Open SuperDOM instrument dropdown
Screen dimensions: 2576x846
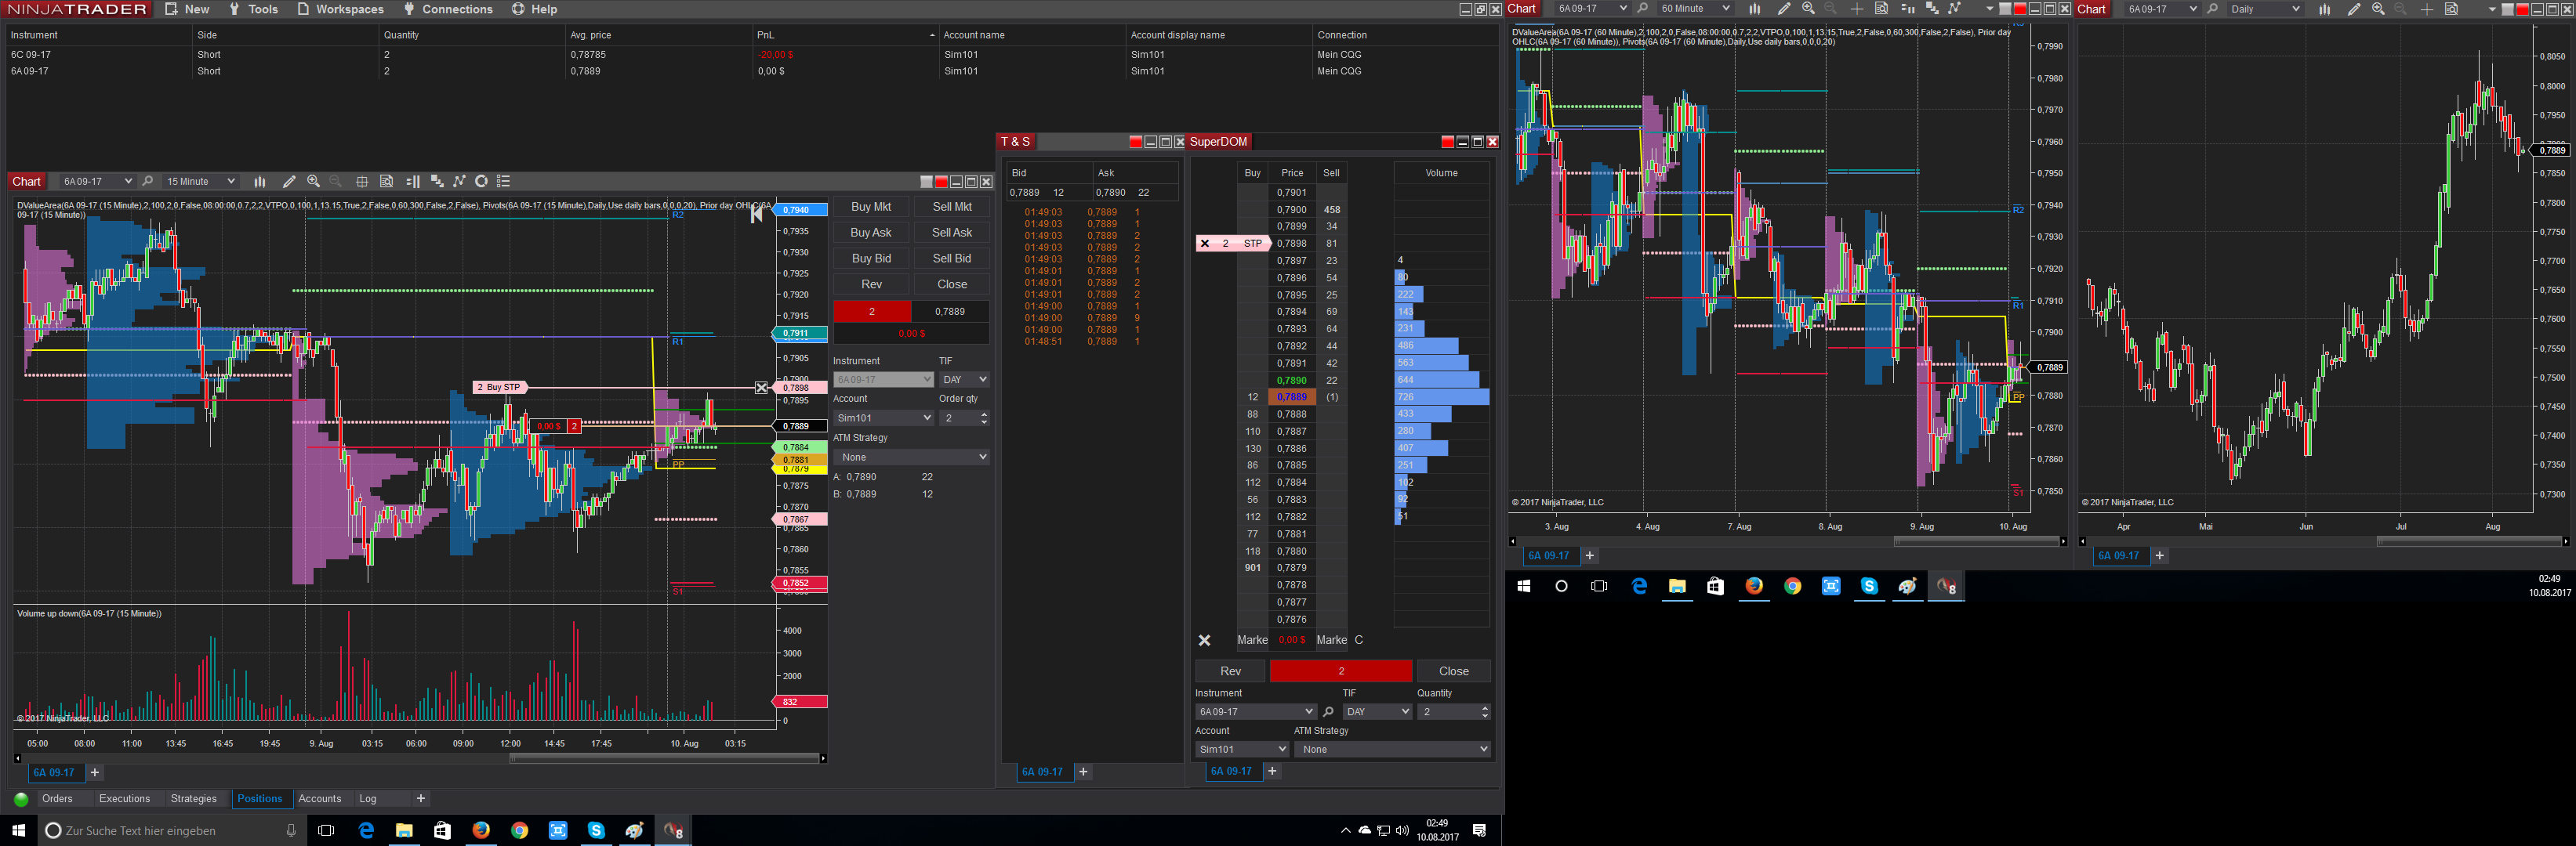1256,712
